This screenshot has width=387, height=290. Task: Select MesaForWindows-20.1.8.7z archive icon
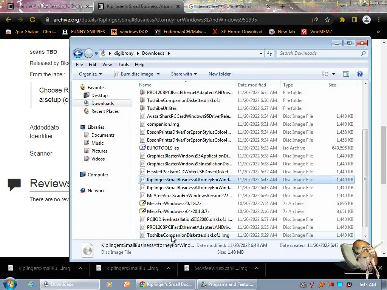tap(142, 203)
